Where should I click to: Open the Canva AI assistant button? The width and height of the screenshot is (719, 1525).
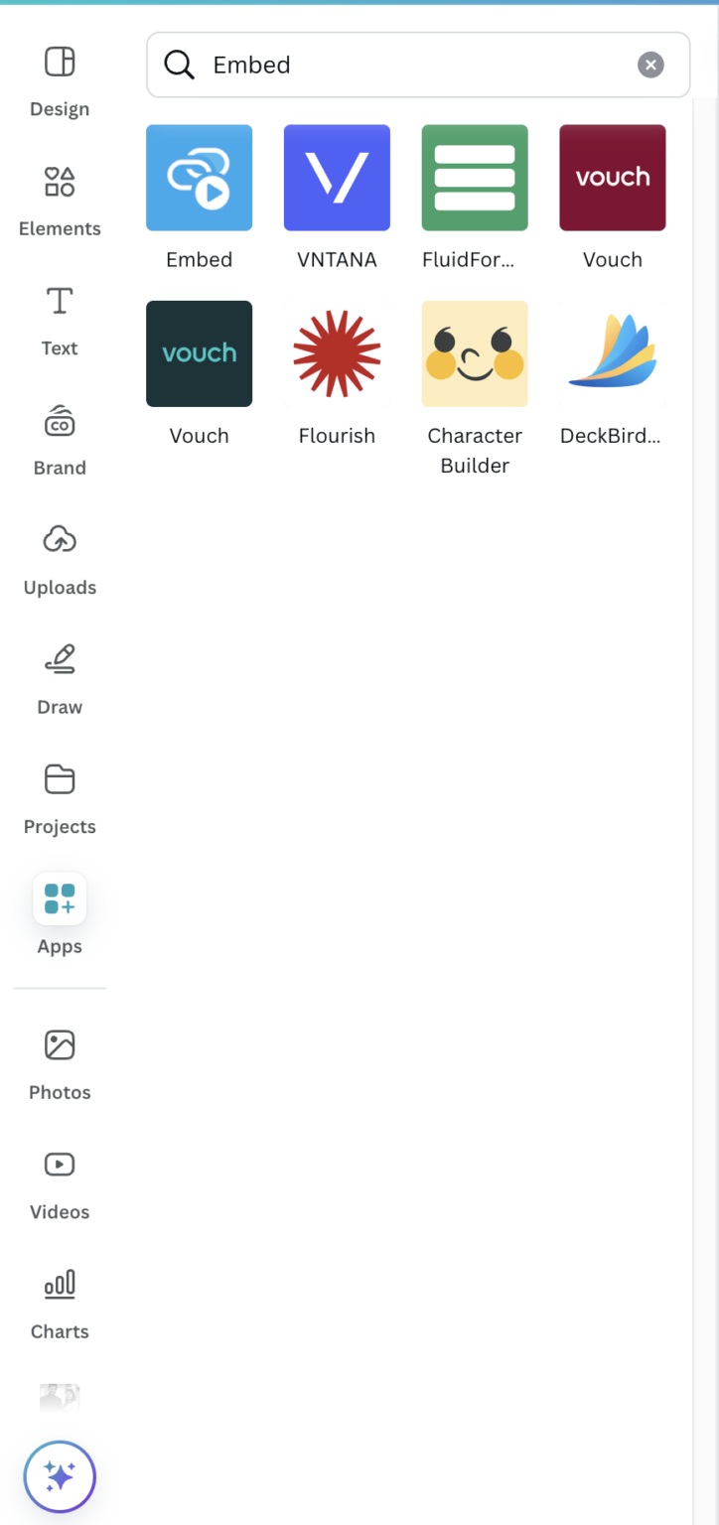pos(60,1476)
